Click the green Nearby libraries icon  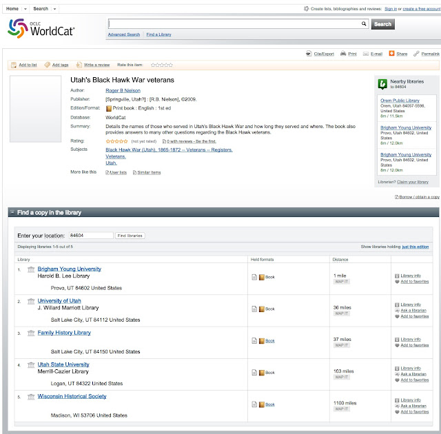382,84
